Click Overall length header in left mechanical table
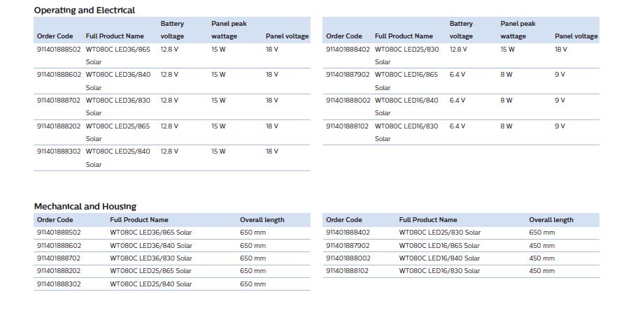This screenshot has height=315, width=633. click(262, 220)
